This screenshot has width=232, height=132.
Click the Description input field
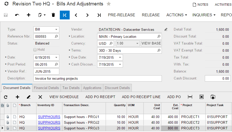tap(97, 78)
